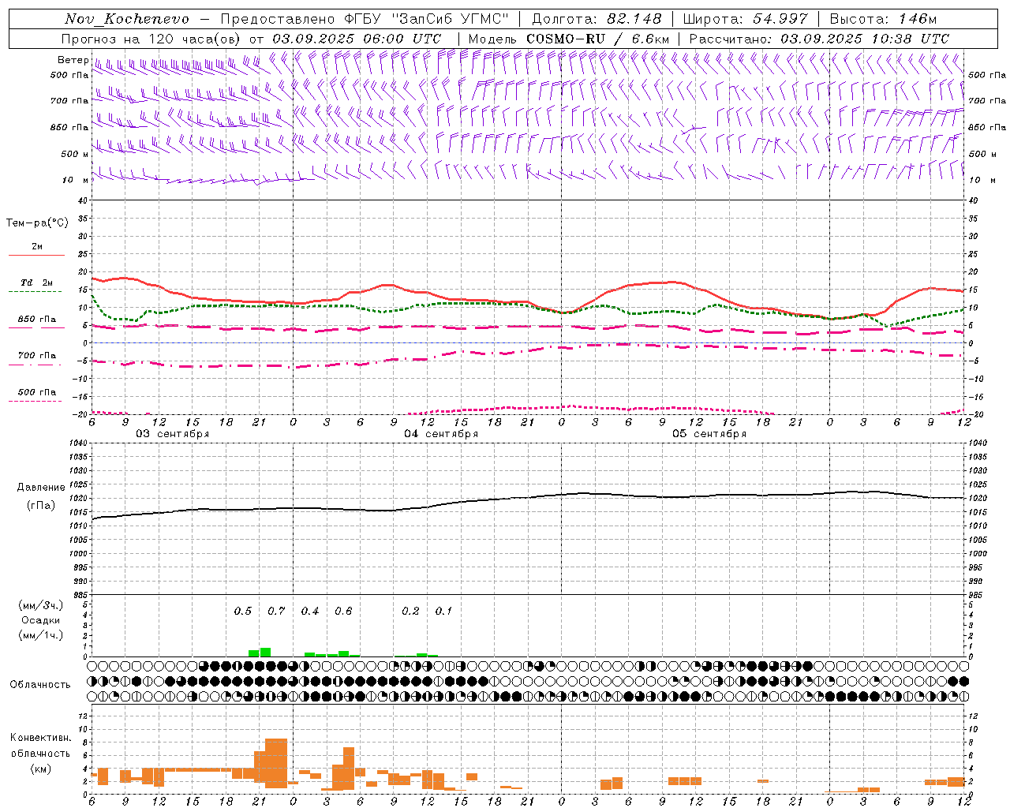1010x808 pixels.
Task: Select the latitude value Широта: 54.997
Action: click(746, 19)
